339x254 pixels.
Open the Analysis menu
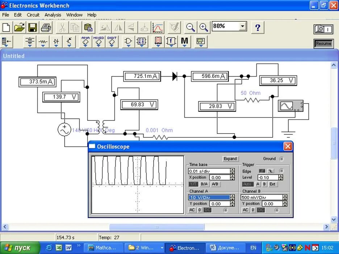(x=53, y=15)
